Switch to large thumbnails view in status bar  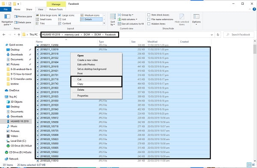coord(254,165)
